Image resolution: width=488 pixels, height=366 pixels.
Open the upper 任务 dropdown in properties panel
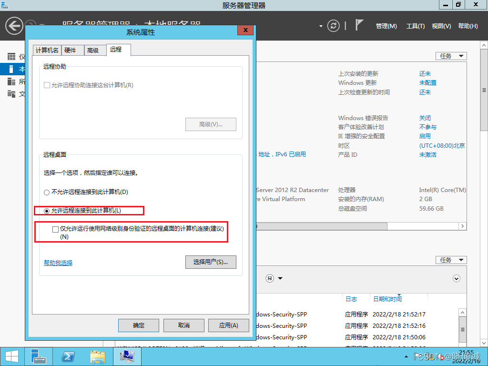point(451,56)
